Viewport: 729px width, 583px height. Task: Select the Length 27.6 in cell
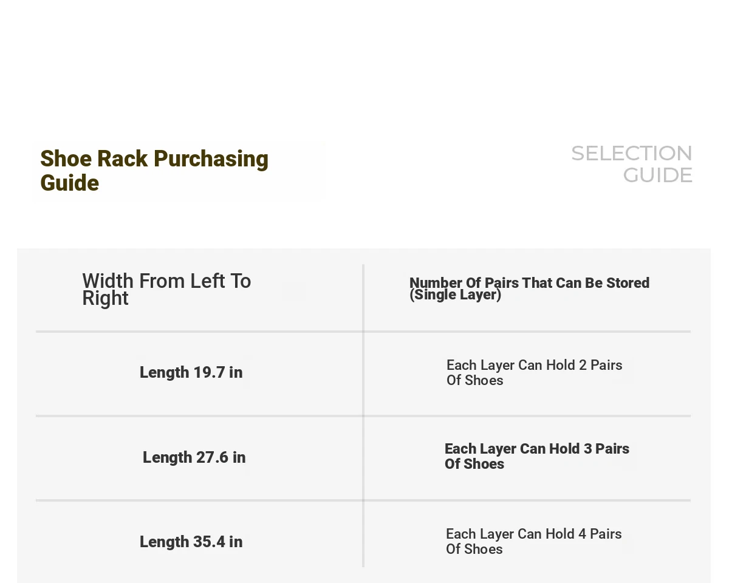tap(194, 457)
